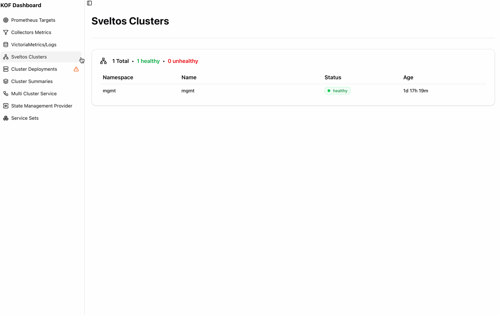
Task: Select the stacked layers icon beside Cluster Summaries
Action: (6, 81)
